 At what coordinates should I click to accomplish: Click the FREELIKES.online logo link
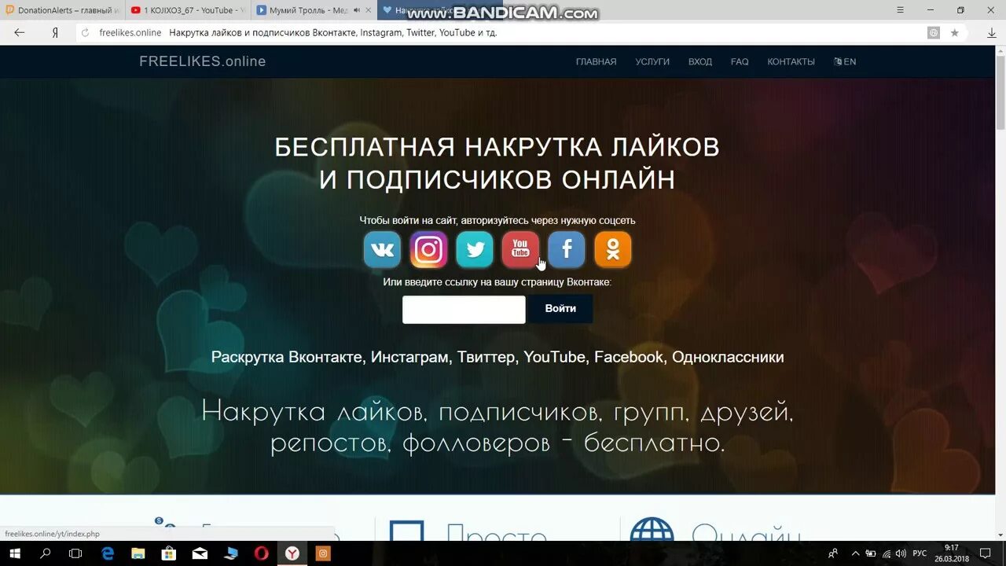[x=203, y=61]
